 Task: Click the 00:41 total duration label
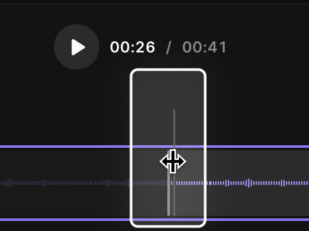coord(205,47)
